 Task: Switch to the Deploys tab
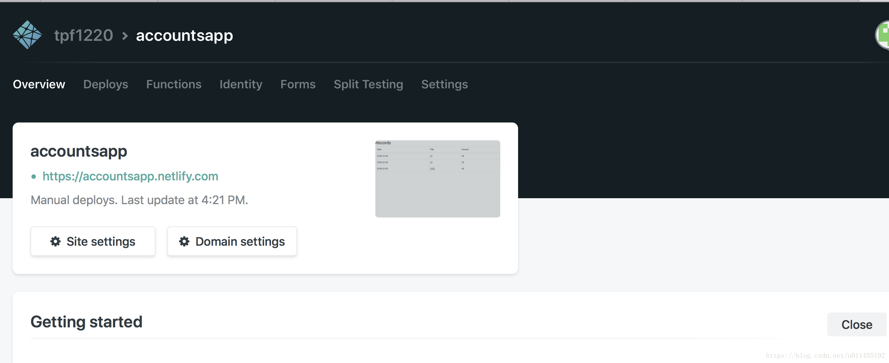(x=106, y=84)
